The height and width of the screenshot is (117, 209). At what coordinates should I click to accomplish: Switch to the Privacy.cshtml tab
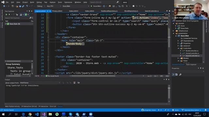pos(57,11)
